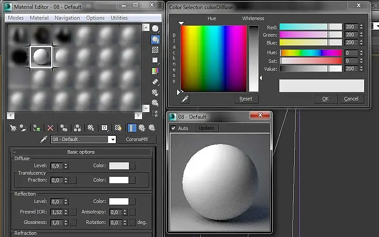
Task: Toggle the Glossiness map button
Action: [x=73, y=223]
